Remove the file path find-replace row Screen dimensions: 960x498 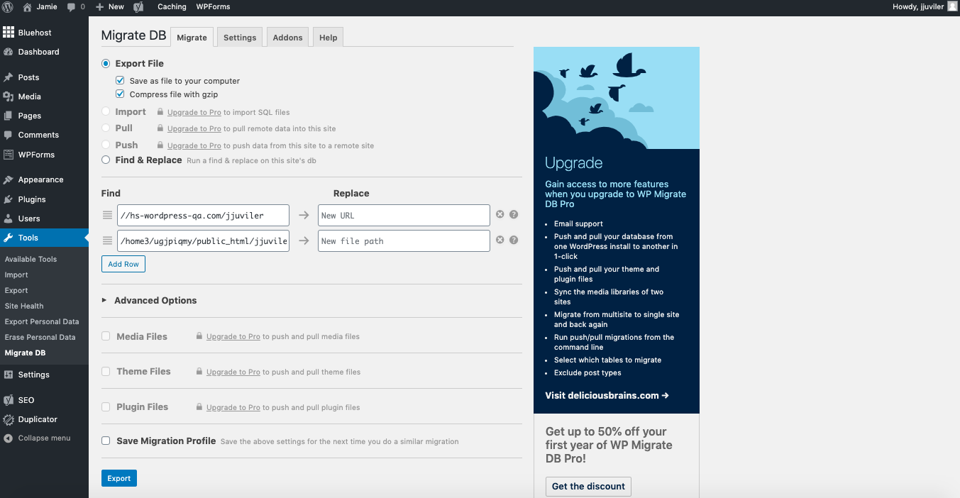pyautogui.click(x=500, y=240)
